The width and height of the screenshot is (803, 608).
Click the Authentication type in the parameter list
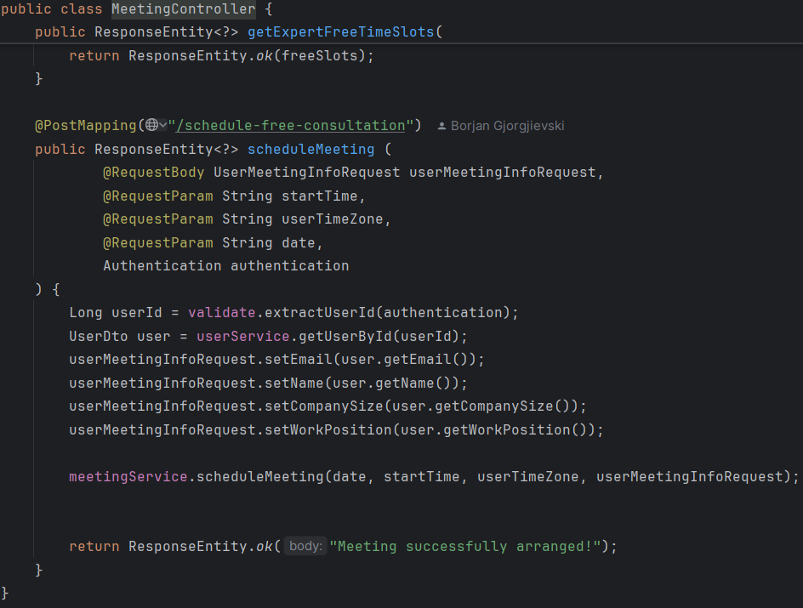point(162,266)
